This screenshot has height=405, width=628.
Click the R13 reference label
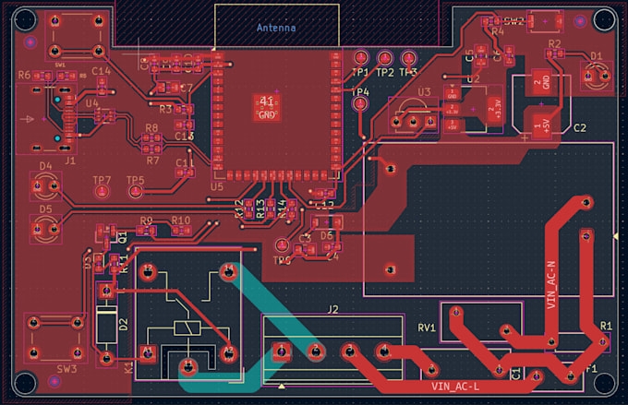260,208
